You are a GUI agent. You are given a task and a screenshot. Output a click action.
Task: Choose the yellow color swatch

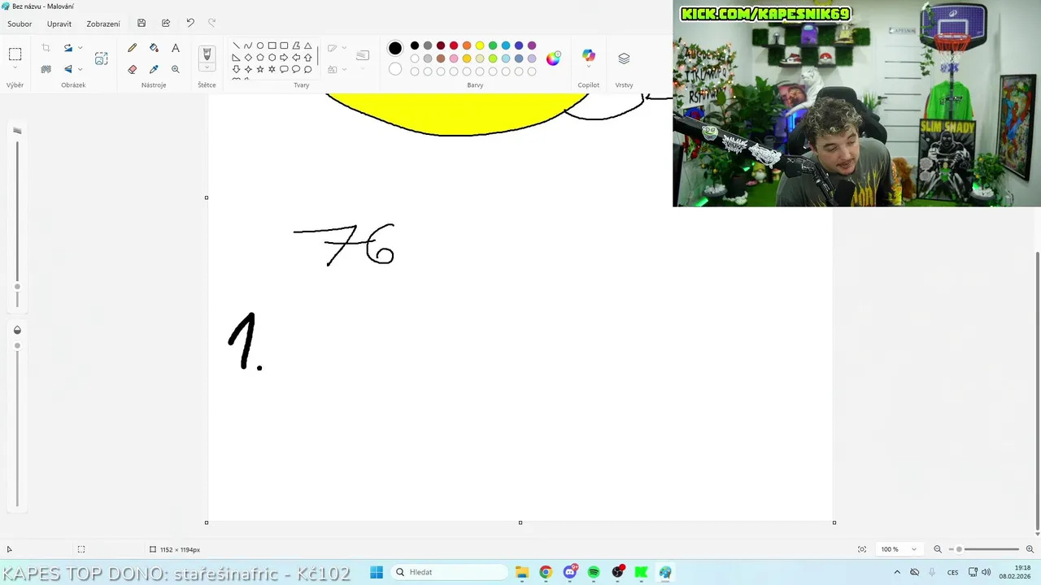[x=480, y=45]
